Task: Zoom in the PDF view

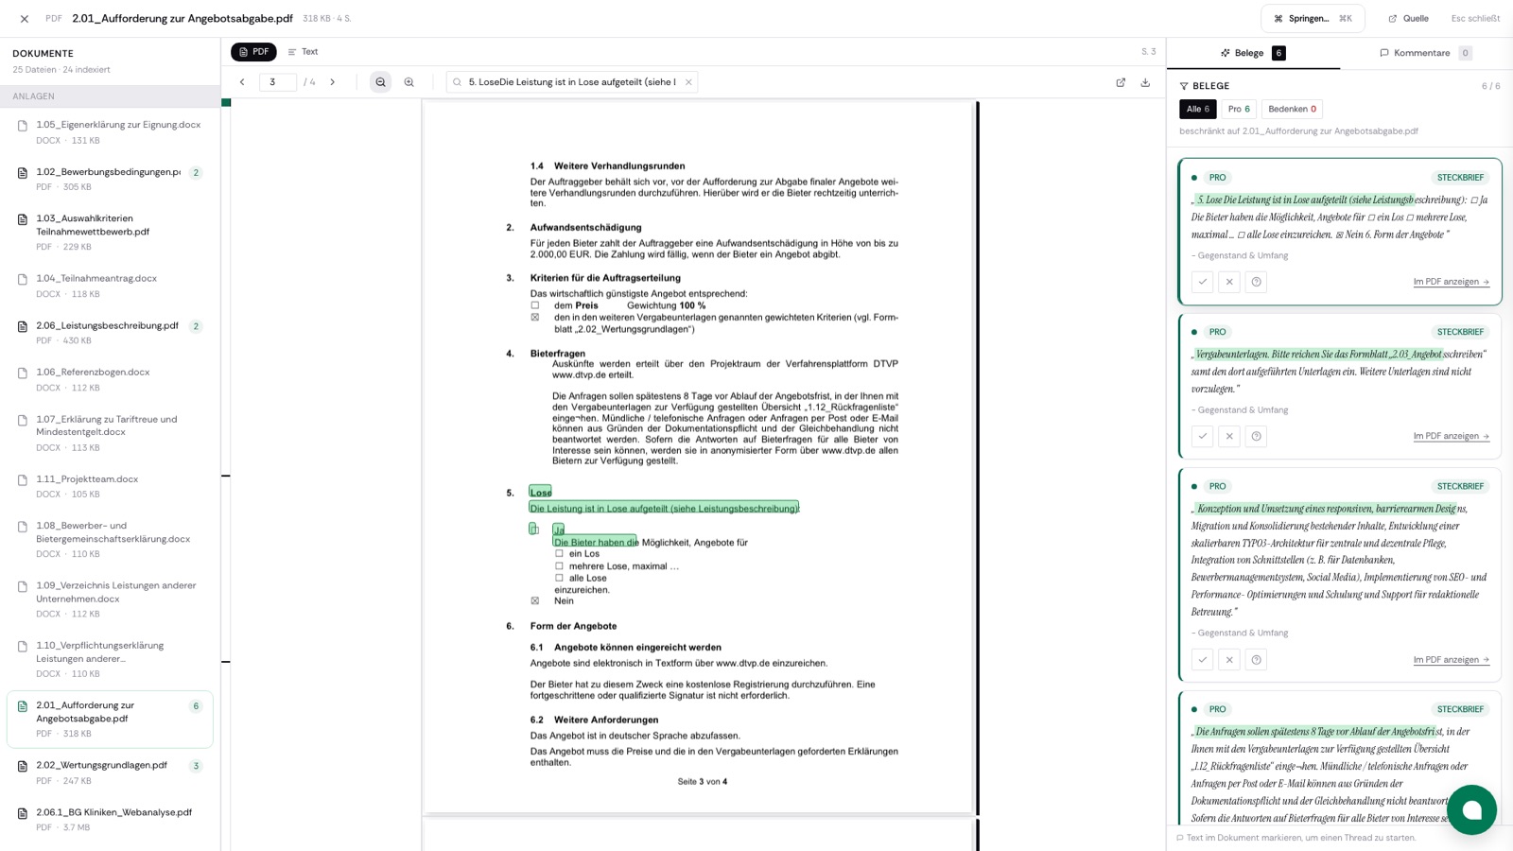Action: [x=409, y=82]
